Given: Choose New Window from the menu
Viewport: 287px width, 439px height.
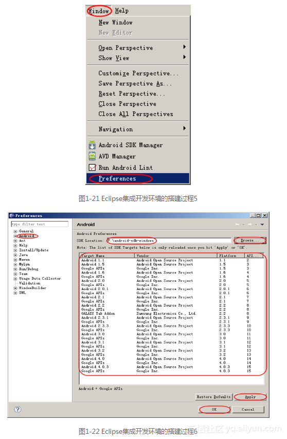Looking at the screenshot, I should tap(115, 22).
